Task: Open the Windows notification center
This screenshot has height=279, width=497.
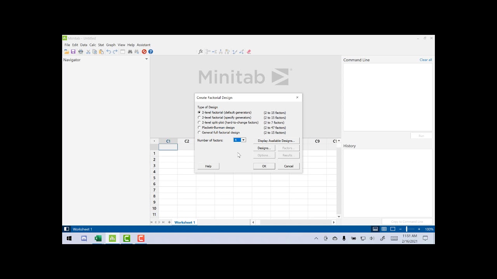Action: (425, 238)
